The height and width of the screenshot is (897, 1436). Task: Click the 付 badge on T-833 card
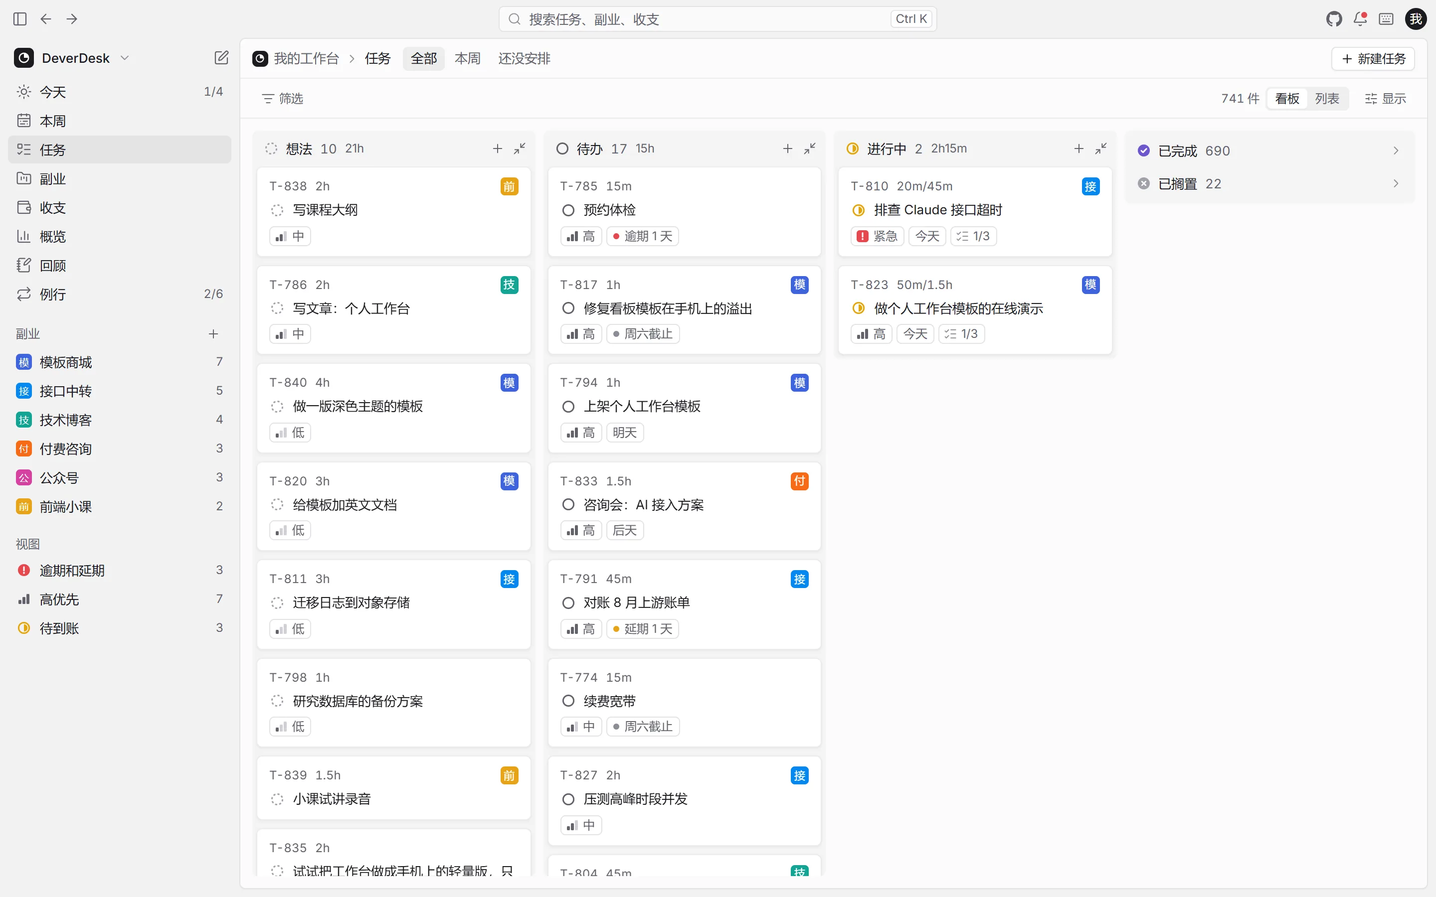(x=799, y=481)
